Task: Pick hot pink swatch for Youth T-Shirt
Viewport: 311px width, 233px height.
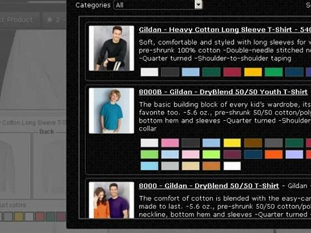Action: (170, 143)
